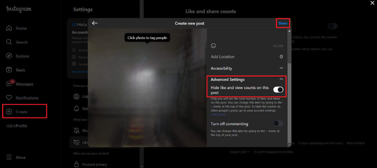Select Explore label in the sidebar
The width and height of the screenshot is (377, 168).
coord(22,56)
